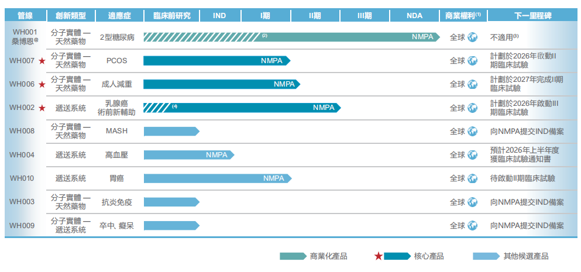581x272 pixels.
Task: Click the red star next to WH002
Action: click(42, 108)
